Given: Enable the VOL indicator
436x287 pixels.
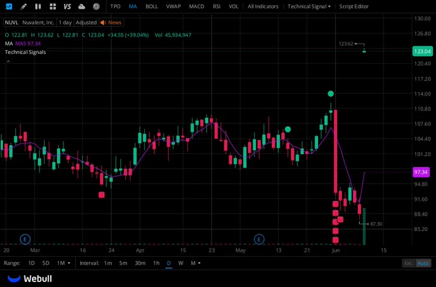Looking at the screenshot, I should click(233, 6).
